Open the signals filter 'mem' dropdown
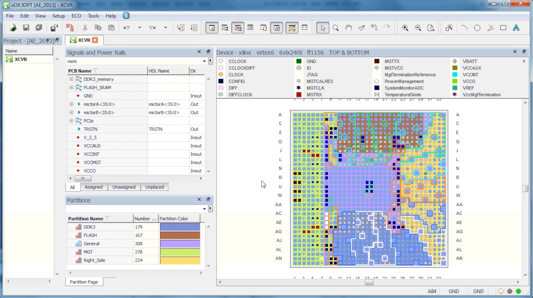The width and height of the screenshot is (533, 298). tap(204, 61)
